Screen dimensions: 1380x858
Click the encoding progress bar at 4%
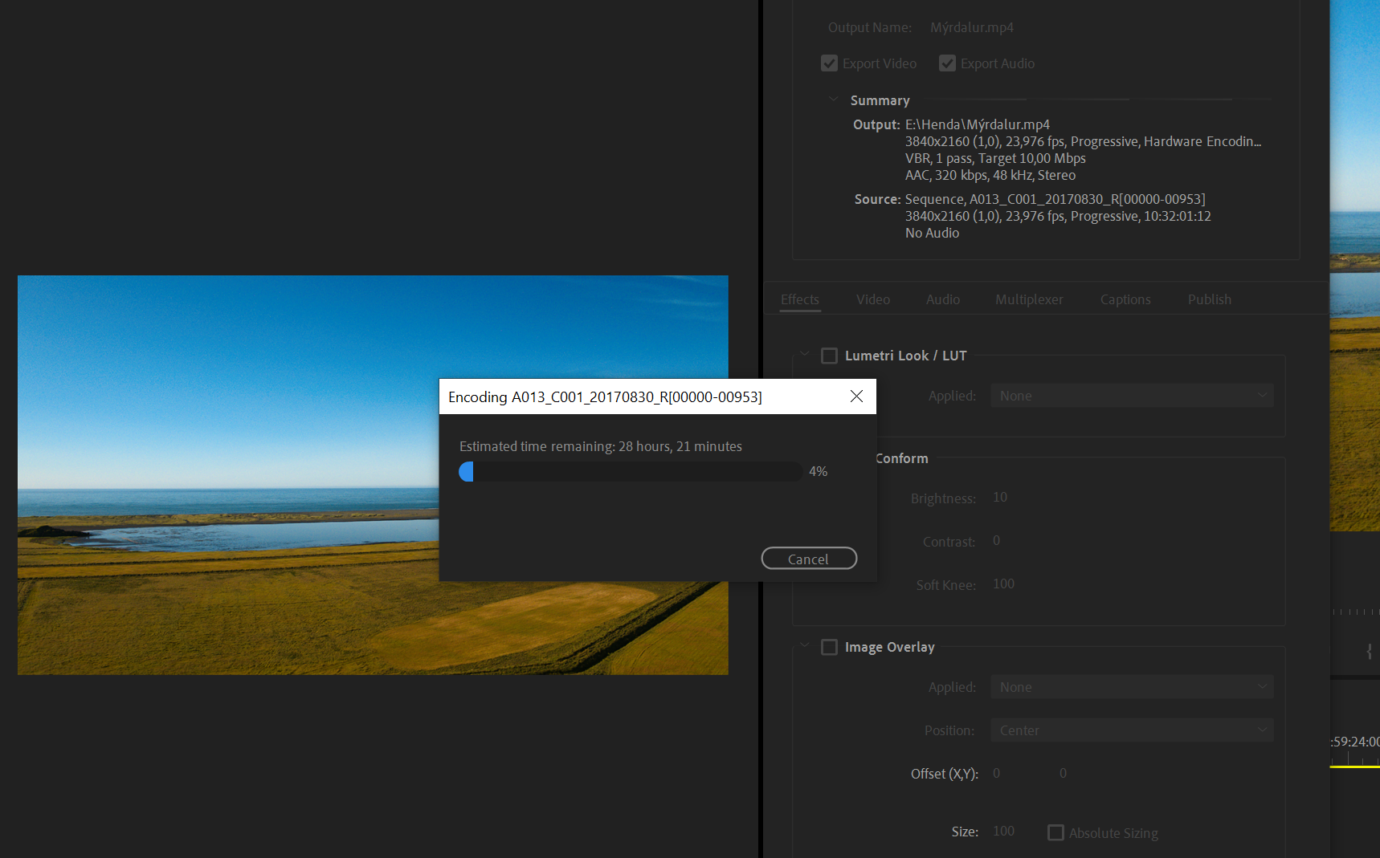tap(631, 471)
